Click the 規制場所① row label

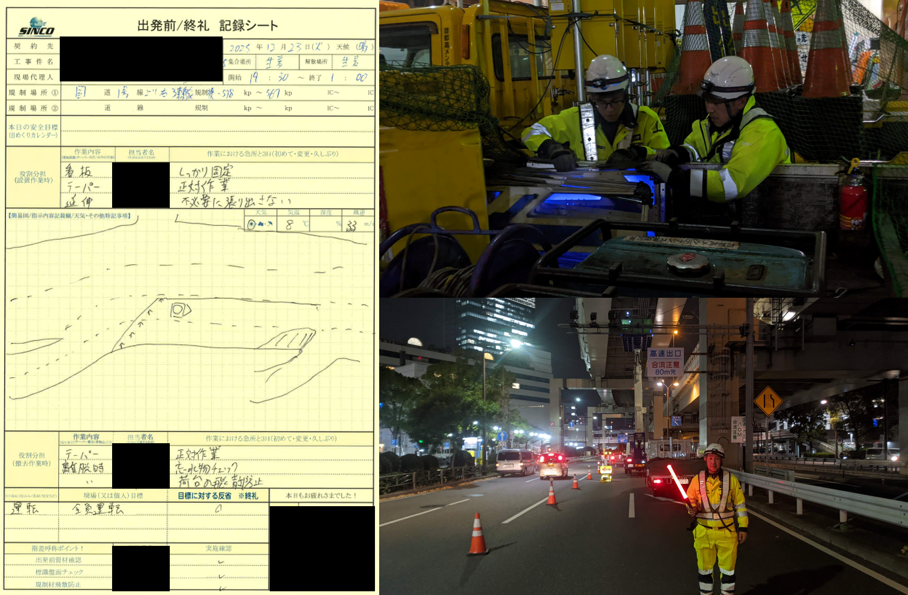[33, 93]
